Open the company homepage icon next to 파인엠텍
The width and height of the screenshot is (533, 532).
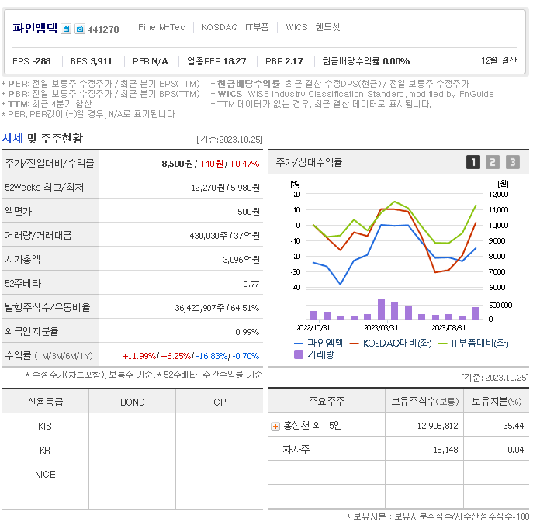(66, 29)
